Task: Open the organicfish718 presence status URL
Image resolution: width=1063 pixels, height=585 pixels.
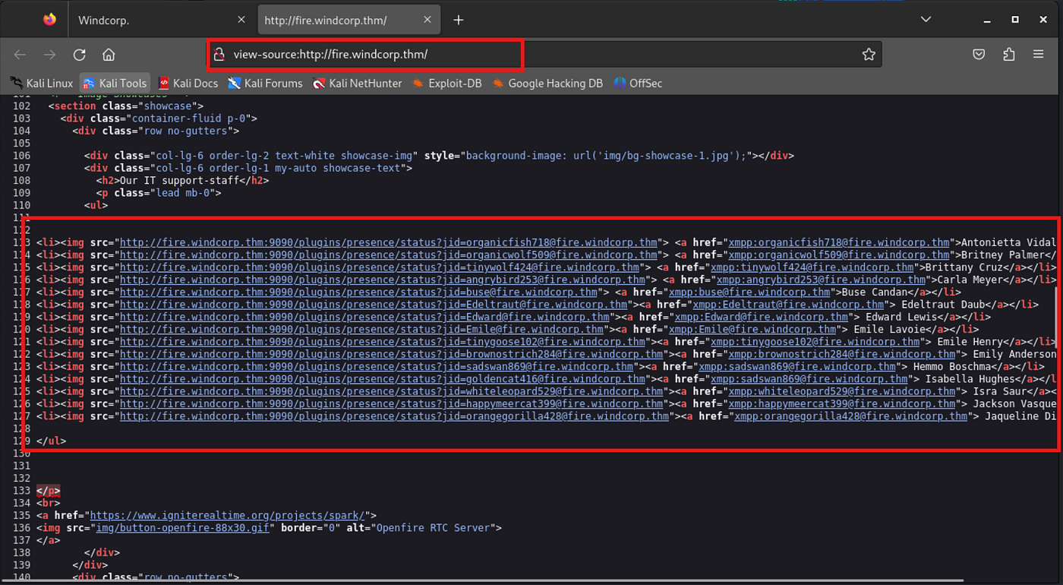Action: tap(389, 243)
